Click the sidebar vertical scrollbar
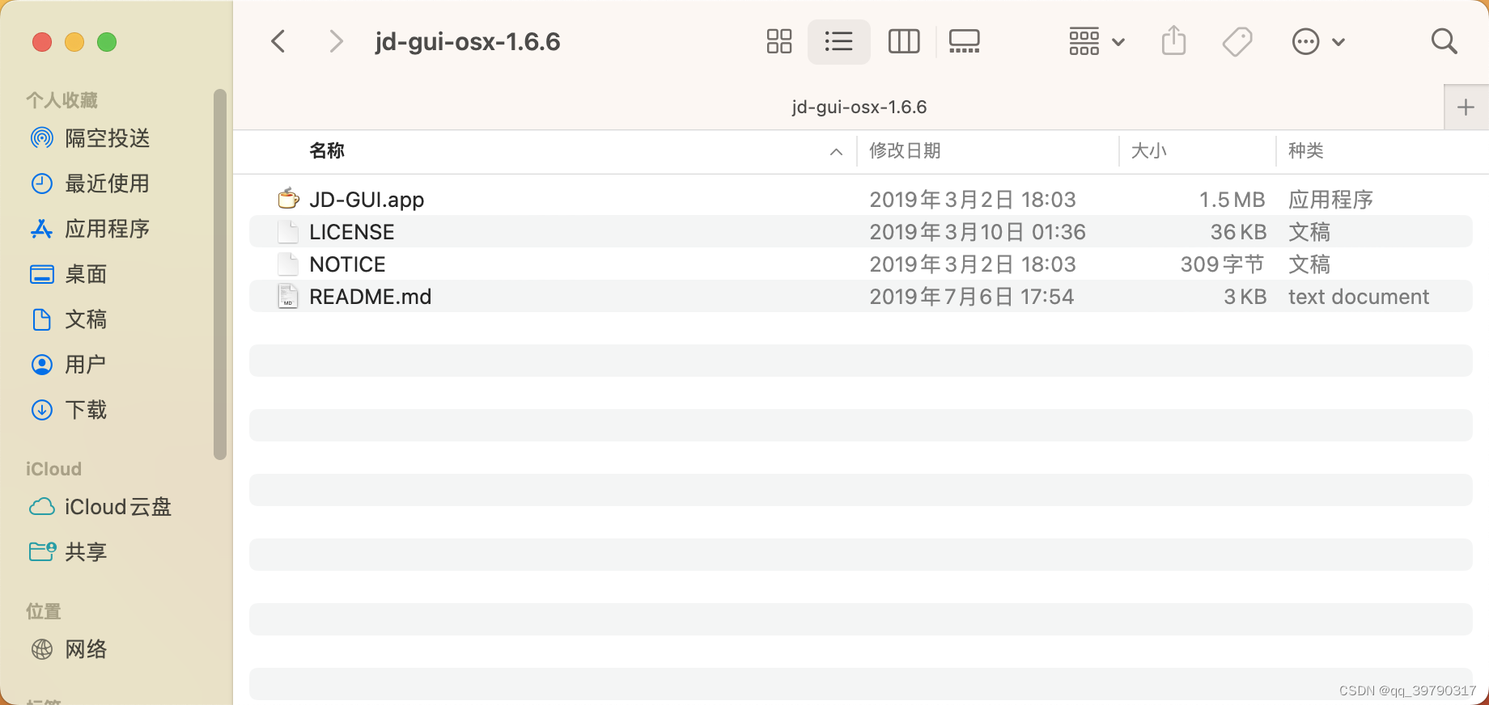This screenshot has width=1489, height=705. point(219,274)
